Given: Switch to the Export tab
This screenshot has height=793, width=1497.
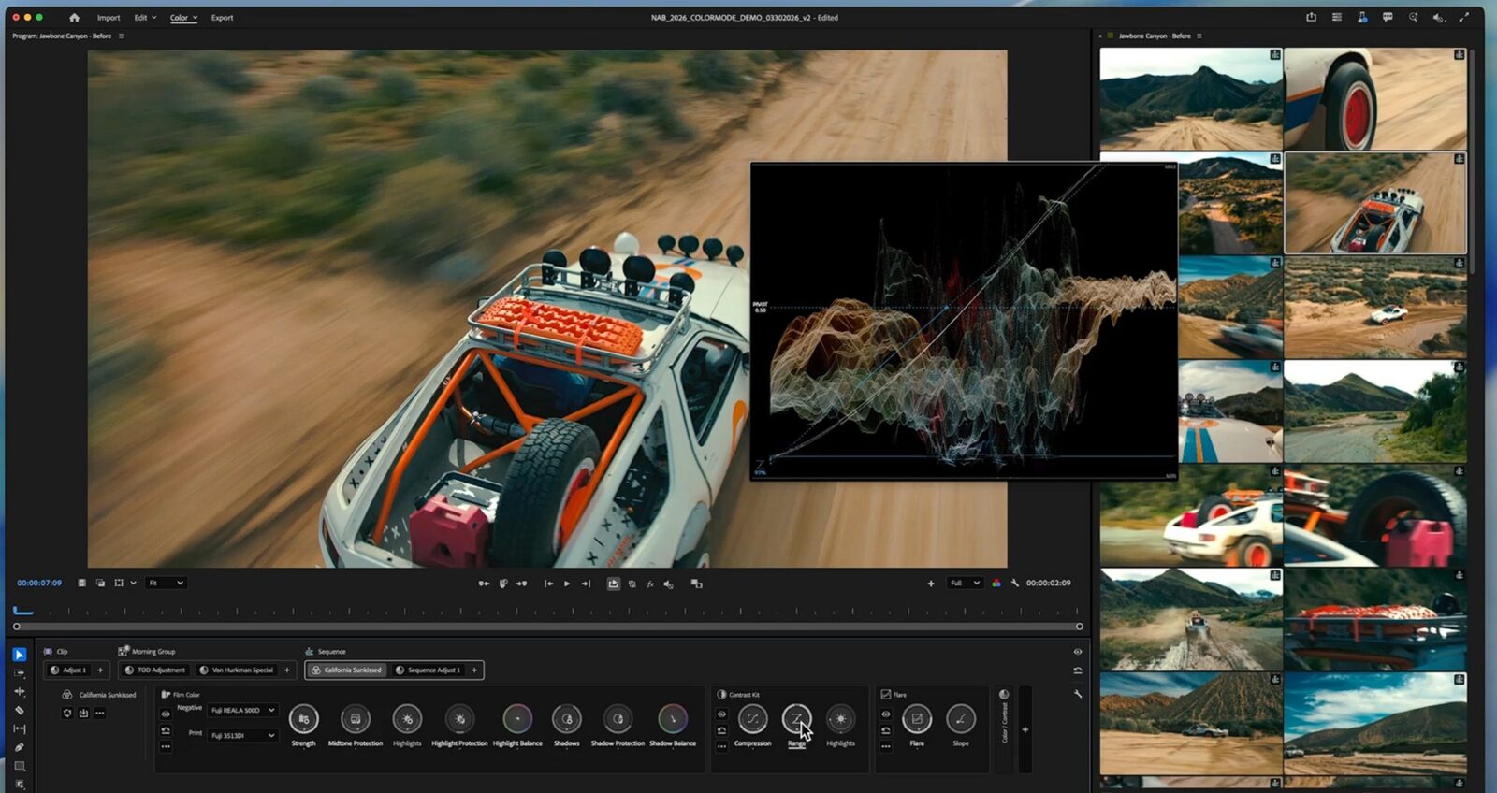Looking at the screenshot, I should pos(222,18).
